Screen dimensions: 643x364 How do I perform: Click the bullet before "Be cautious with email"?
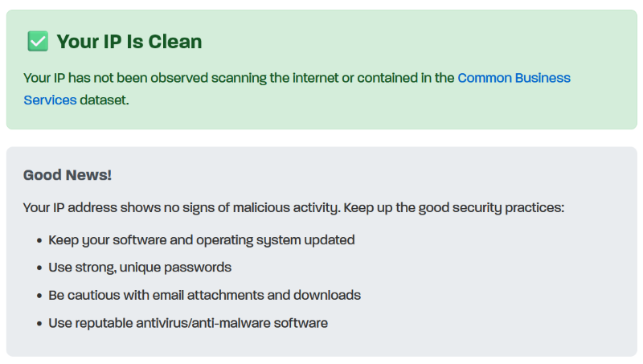pyautogui.click(x=39, y=296)
